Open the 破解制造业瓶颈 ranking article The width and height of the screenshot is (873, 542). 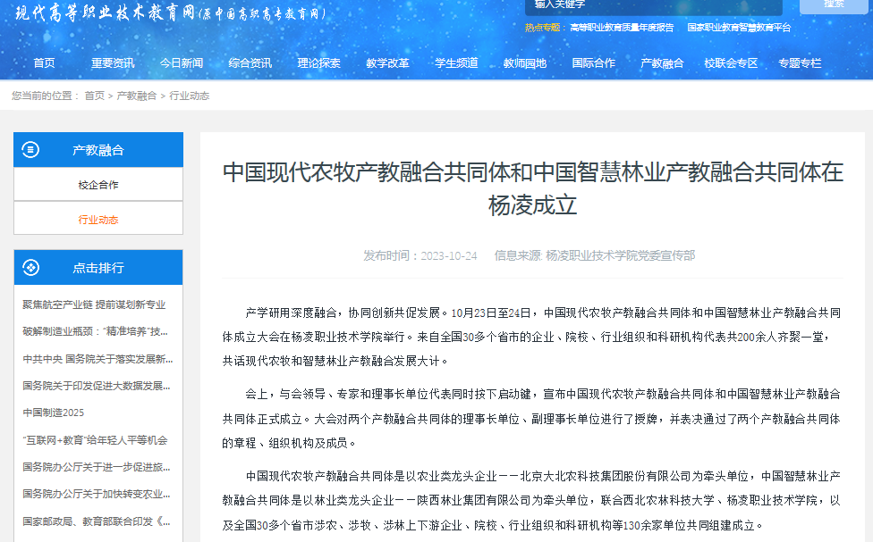pos(96,331)
